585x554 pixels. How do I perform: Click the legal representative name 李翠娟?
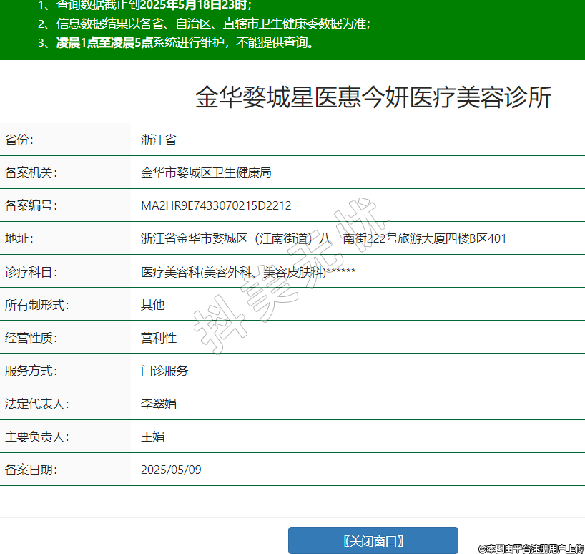(159, 404)
